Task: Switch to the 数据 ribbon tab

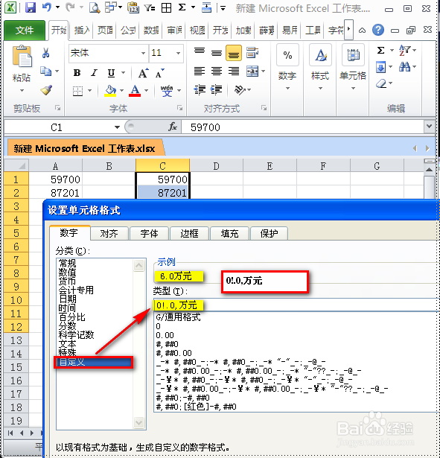Action: pyautogui.click(x=151, y=30)
